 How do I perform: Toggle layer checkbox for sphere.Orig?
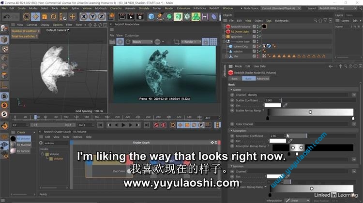[254, 46]
